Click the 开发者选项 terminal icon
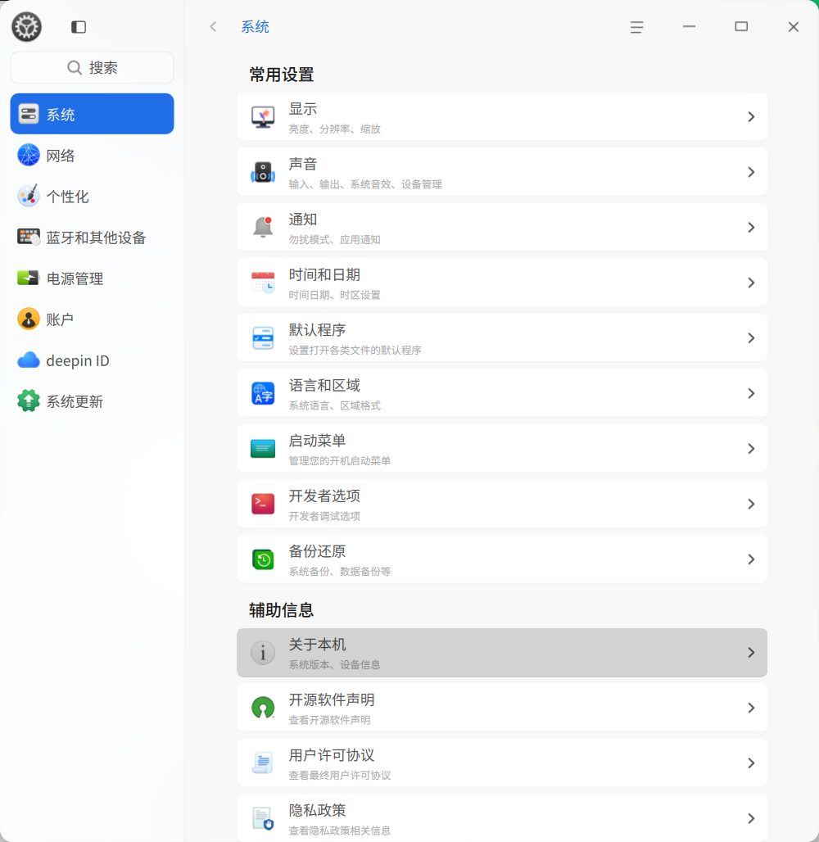The height and width of the screenshot is (842, 819). [x=263, y=504]
